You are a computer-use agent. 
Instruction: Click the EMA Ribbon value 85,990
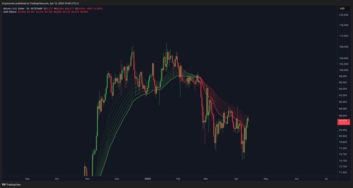click(x=84, y=12)
